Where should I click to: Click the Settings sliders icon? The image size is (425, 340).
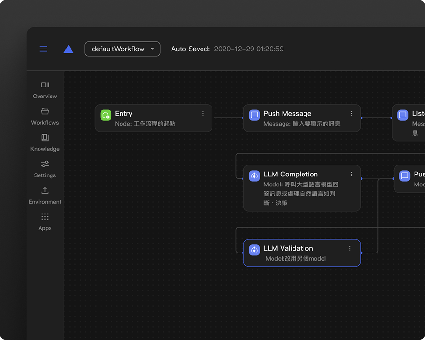[x=45, y=164]
